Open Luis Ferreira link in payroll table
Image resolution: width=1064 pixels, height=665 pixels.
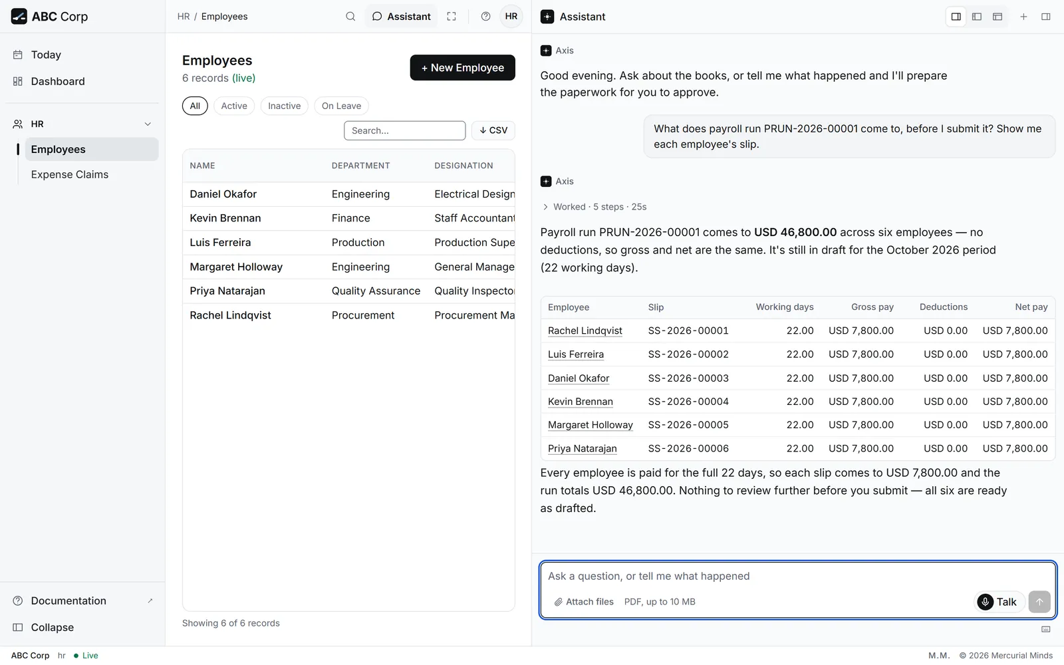pos(576,354)
